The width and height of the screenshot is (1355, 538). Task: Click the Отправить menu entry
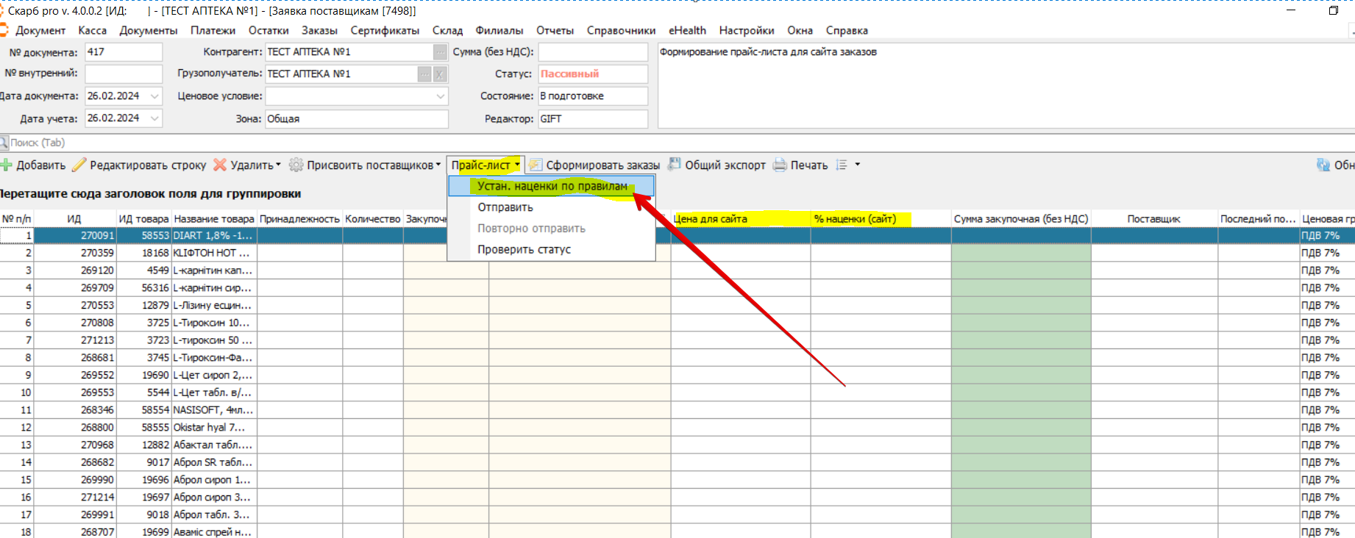[x=505, y=207]
